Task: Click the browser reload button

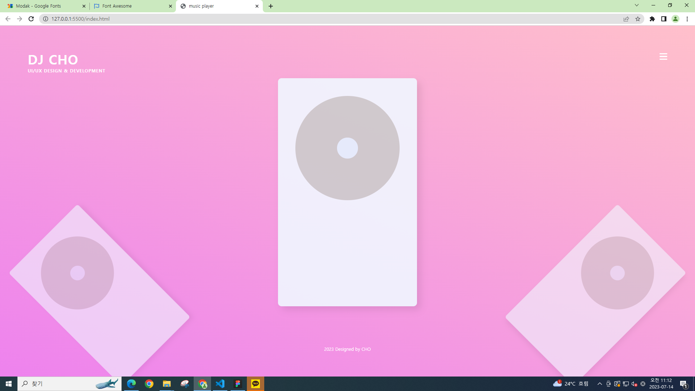Action: (x=31, y=19)
